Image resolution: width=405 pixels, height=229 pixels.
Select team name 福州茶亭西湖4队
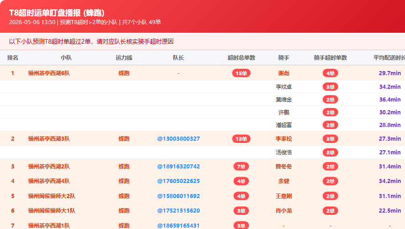[49, 181]
